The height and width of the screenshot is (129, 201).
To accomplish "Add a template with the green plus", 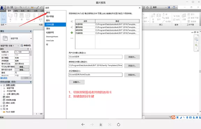I will coord(72,33).
